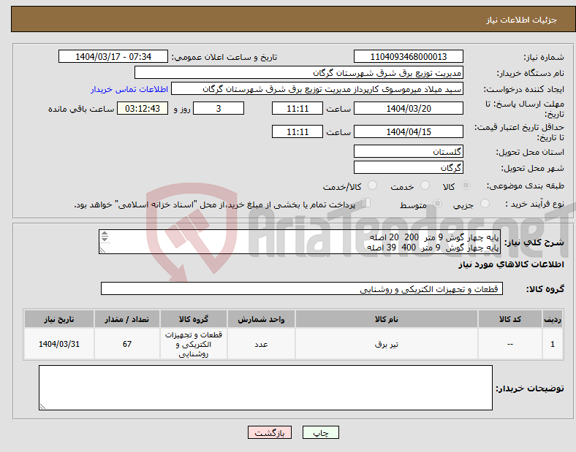576x452 pixels.
Task: Select the کالا/خدمت radio button
Action: (x=373, y=185)
